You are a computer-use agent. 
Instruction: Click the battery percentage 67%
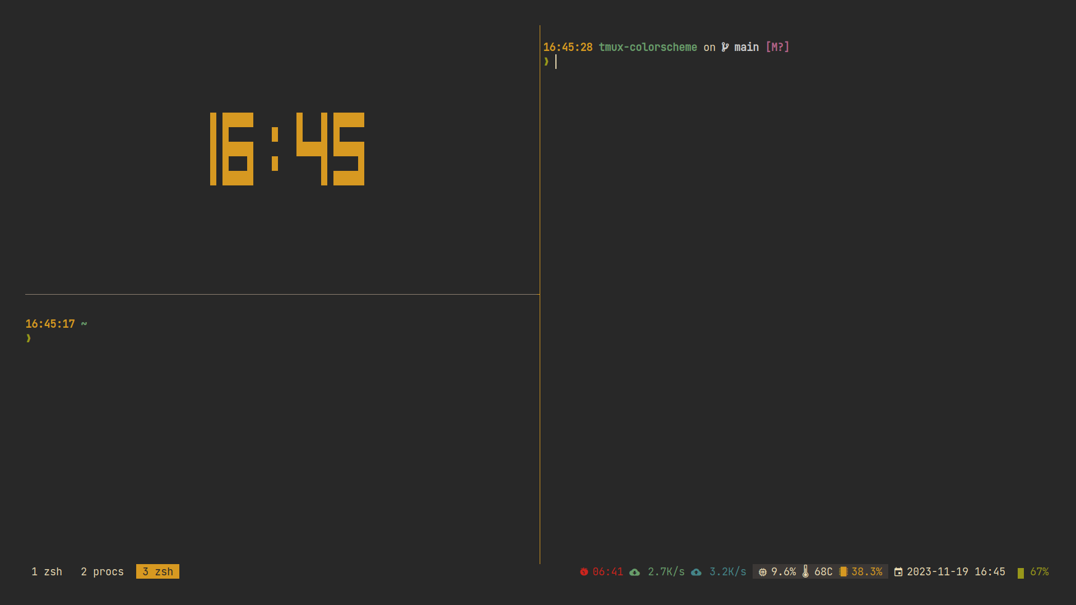1040,571
